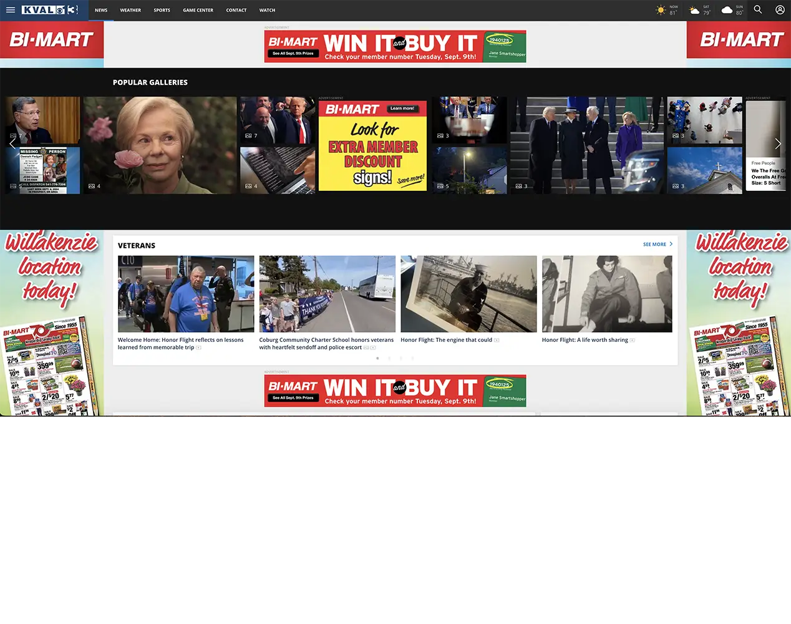This screenshot has height=624, width=791.
Task: Go to previous galleries with left arrow
Action: coord(12,144)
